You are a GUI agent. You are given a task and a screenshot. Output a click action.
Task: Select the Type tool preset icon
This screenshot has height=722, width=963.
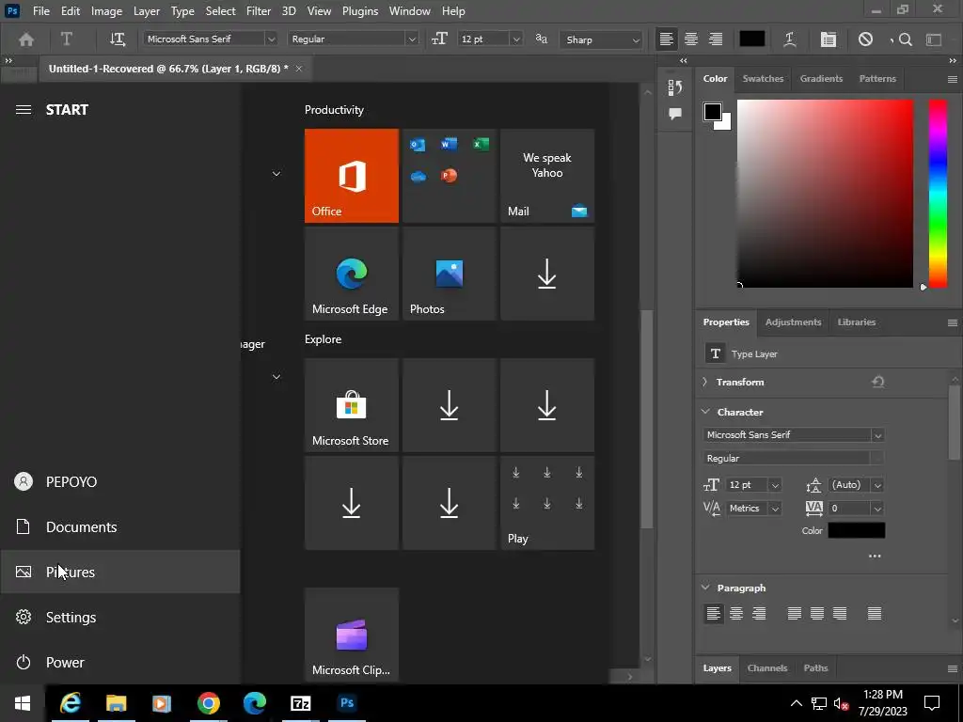click(67, 39)
